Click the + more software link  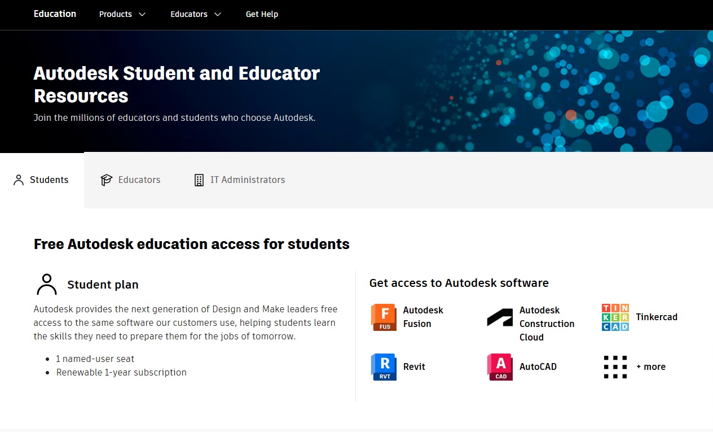coord(651,367)
